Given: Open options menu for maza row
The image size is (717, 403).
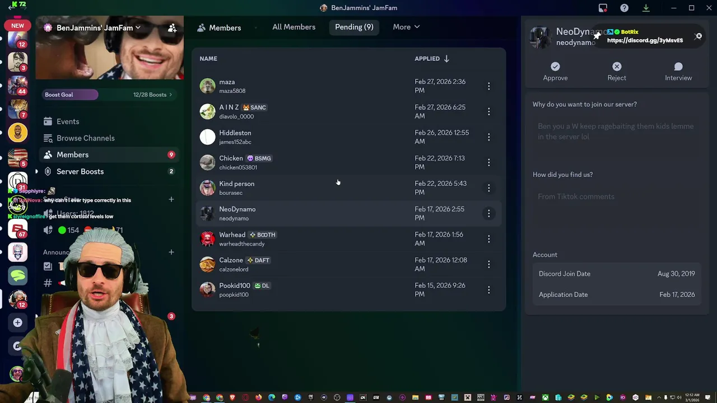Looking at the screenshot, I should 488,86.
